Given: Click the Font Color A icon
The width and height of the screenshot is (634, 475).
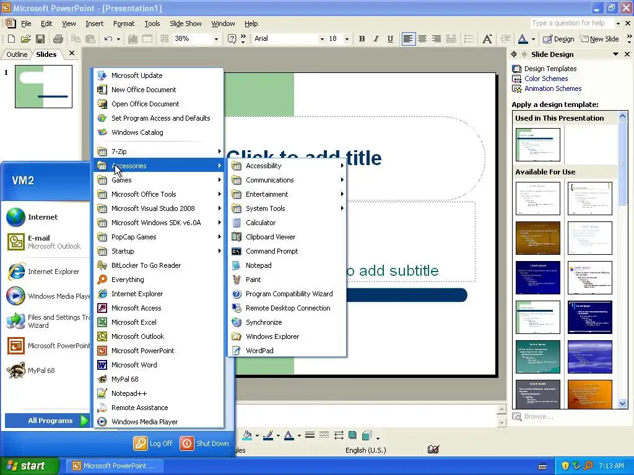Looking at the screenshot, I should tap(523, 39).
